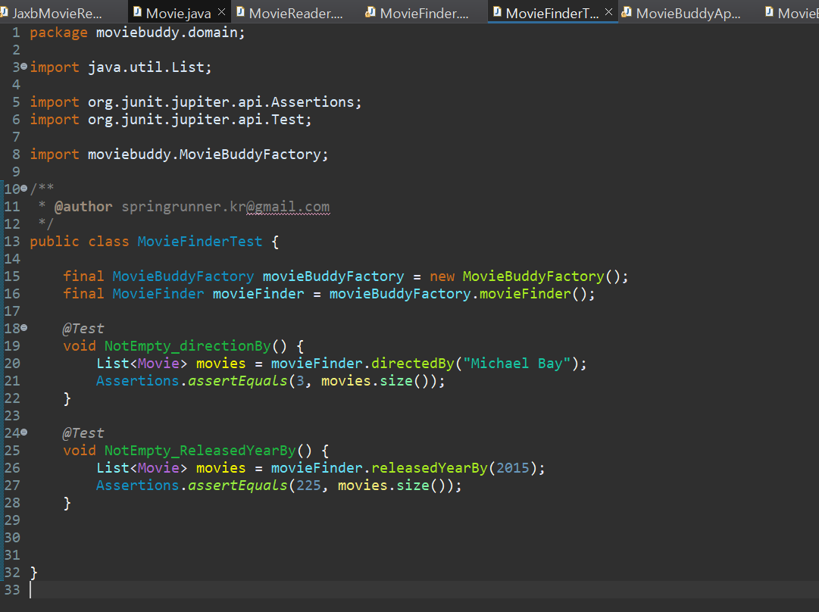Collapse the NotEmpty_ReleasedYearBy method at line 24

(x=24, y=432)
